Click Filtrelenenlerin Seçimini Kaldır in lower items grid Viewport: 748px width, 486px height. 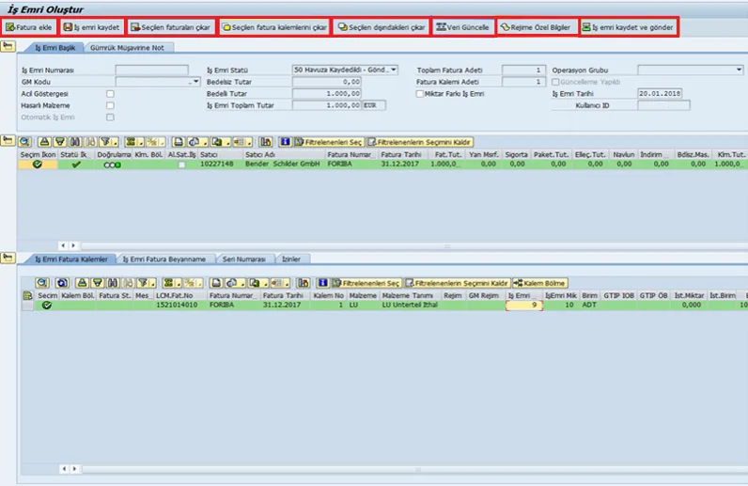point(457,283)
